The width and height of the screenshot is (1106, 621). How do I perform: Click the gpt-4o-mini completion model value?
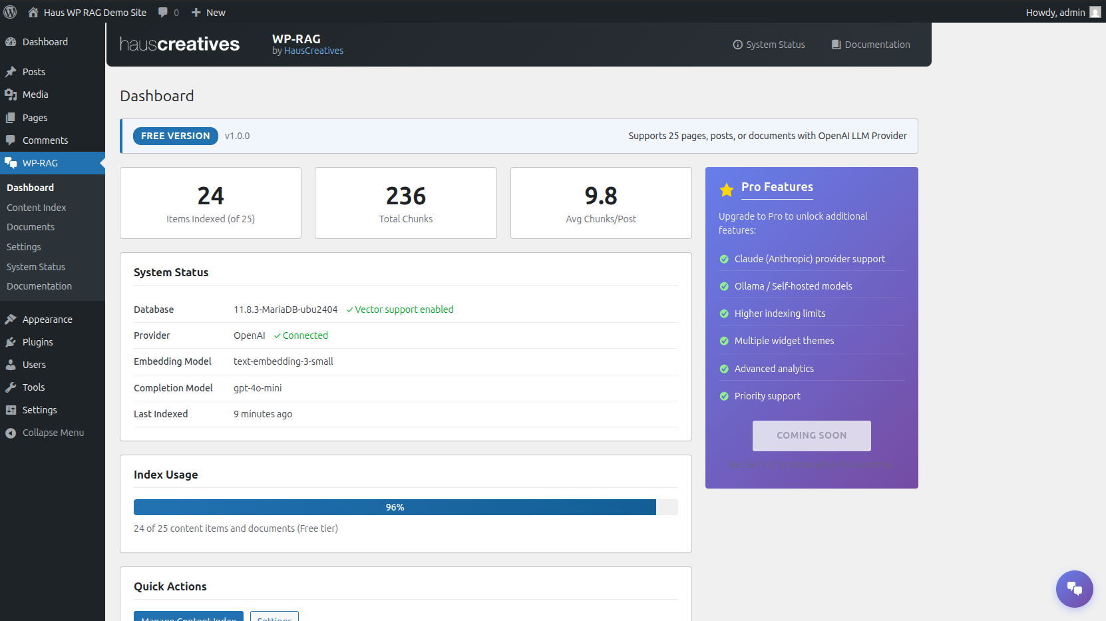pos(258,388)
